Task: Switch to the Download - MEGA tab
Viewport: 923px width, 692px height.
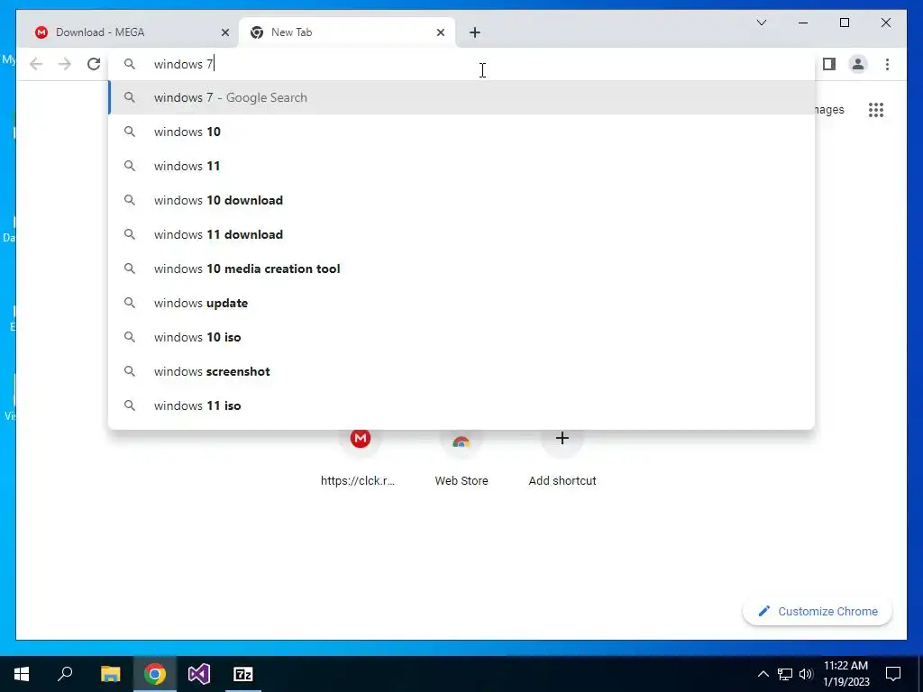Action: pos(128,32)
